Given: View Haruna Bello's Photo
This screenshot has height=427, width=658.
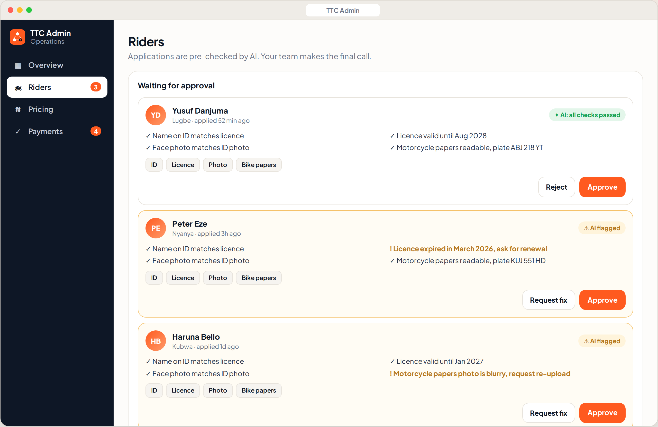Looking at the screenshot, I should [218, 390].
